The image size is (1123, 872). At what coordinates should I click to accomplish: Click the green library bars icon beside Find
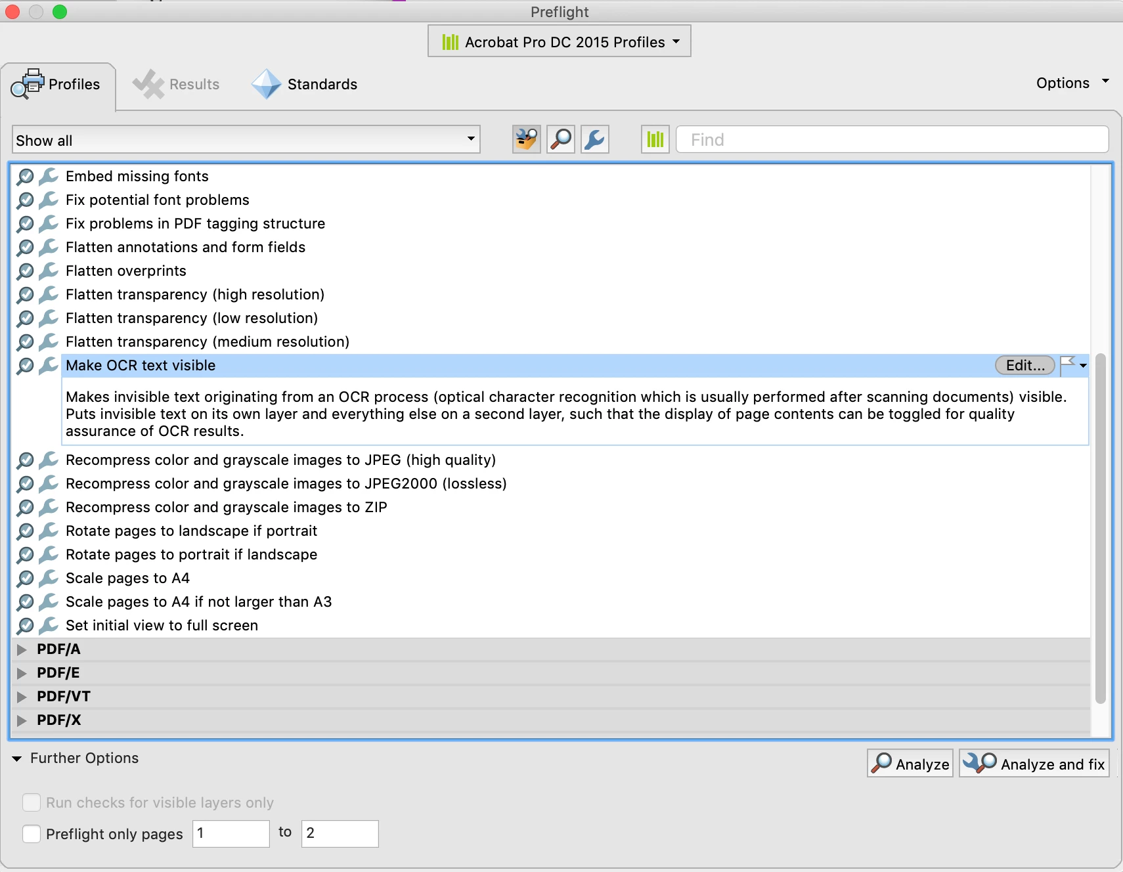pyautogui.click(x=655, y=139)
